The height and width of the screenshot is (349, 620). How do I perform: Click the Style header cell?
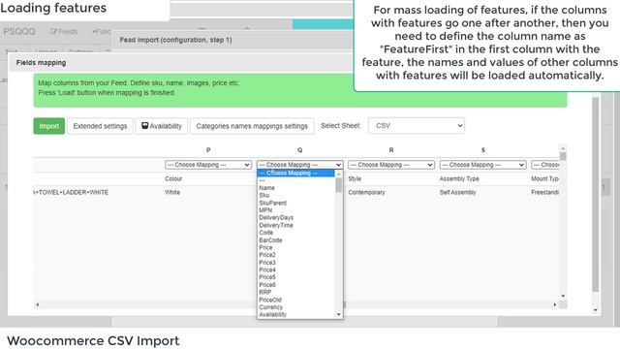(x=355, y=178)
